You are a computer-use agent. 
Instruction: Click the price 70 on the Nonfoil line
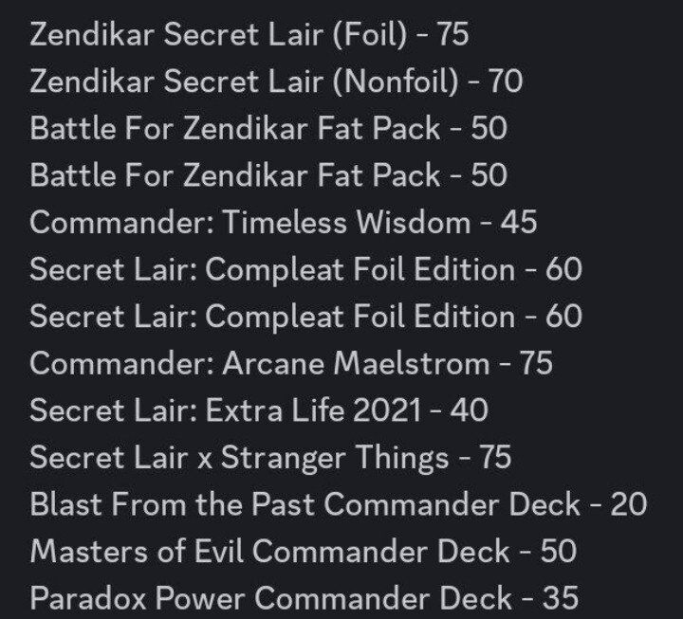505,82
